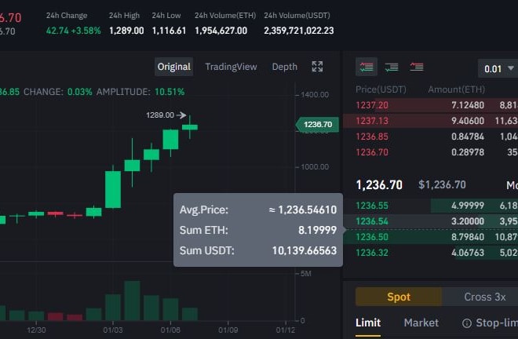The height and width of the screenshot is (339, 518).
Task: Click the 24h Volume(ETH) value 1,954,627.00
Action: pyautogui.click(x=221, y=31)
